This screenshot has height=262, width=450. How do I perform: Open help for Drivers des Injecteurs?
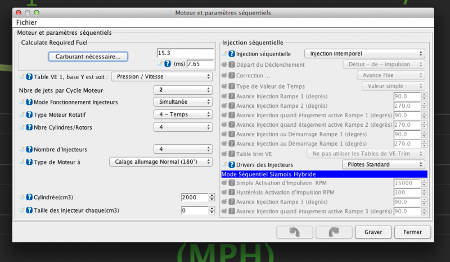232,164
